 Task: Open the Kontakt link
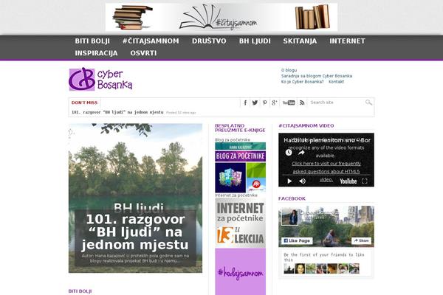[336, 82]
